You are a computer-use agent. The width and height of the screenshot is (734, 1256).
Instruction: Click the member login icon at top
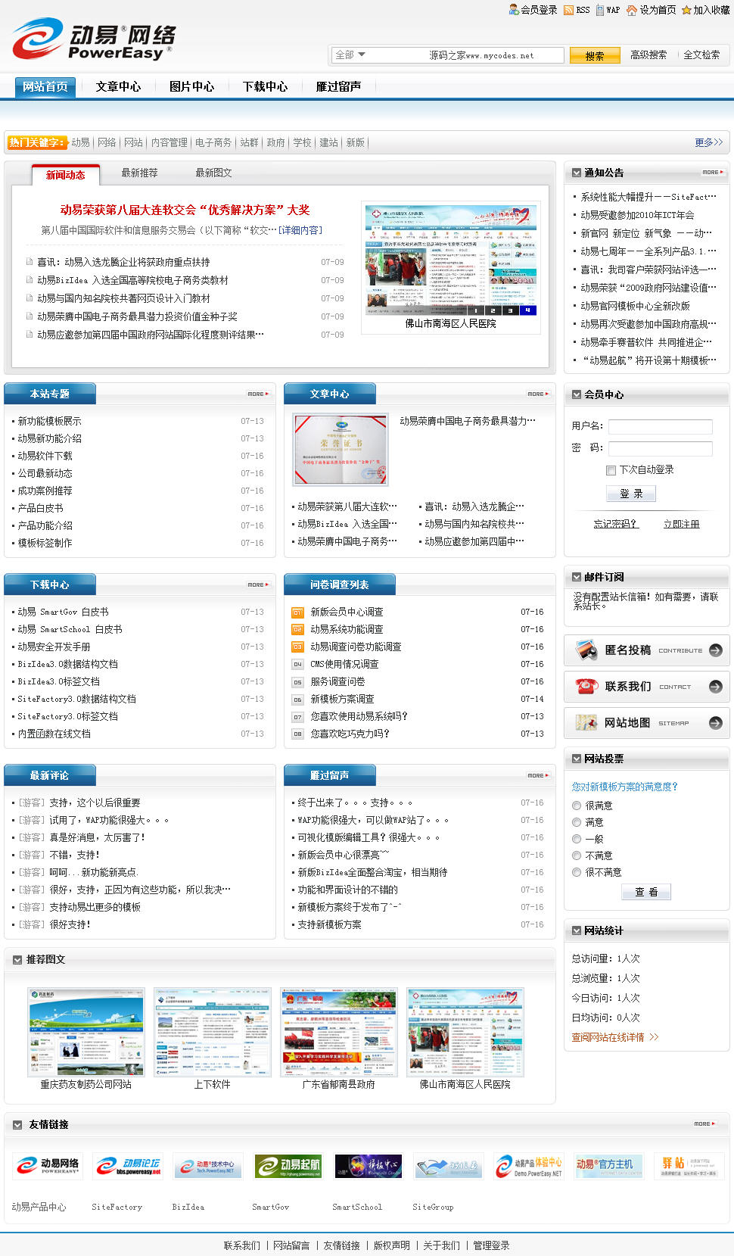click(x=514, y=10)
